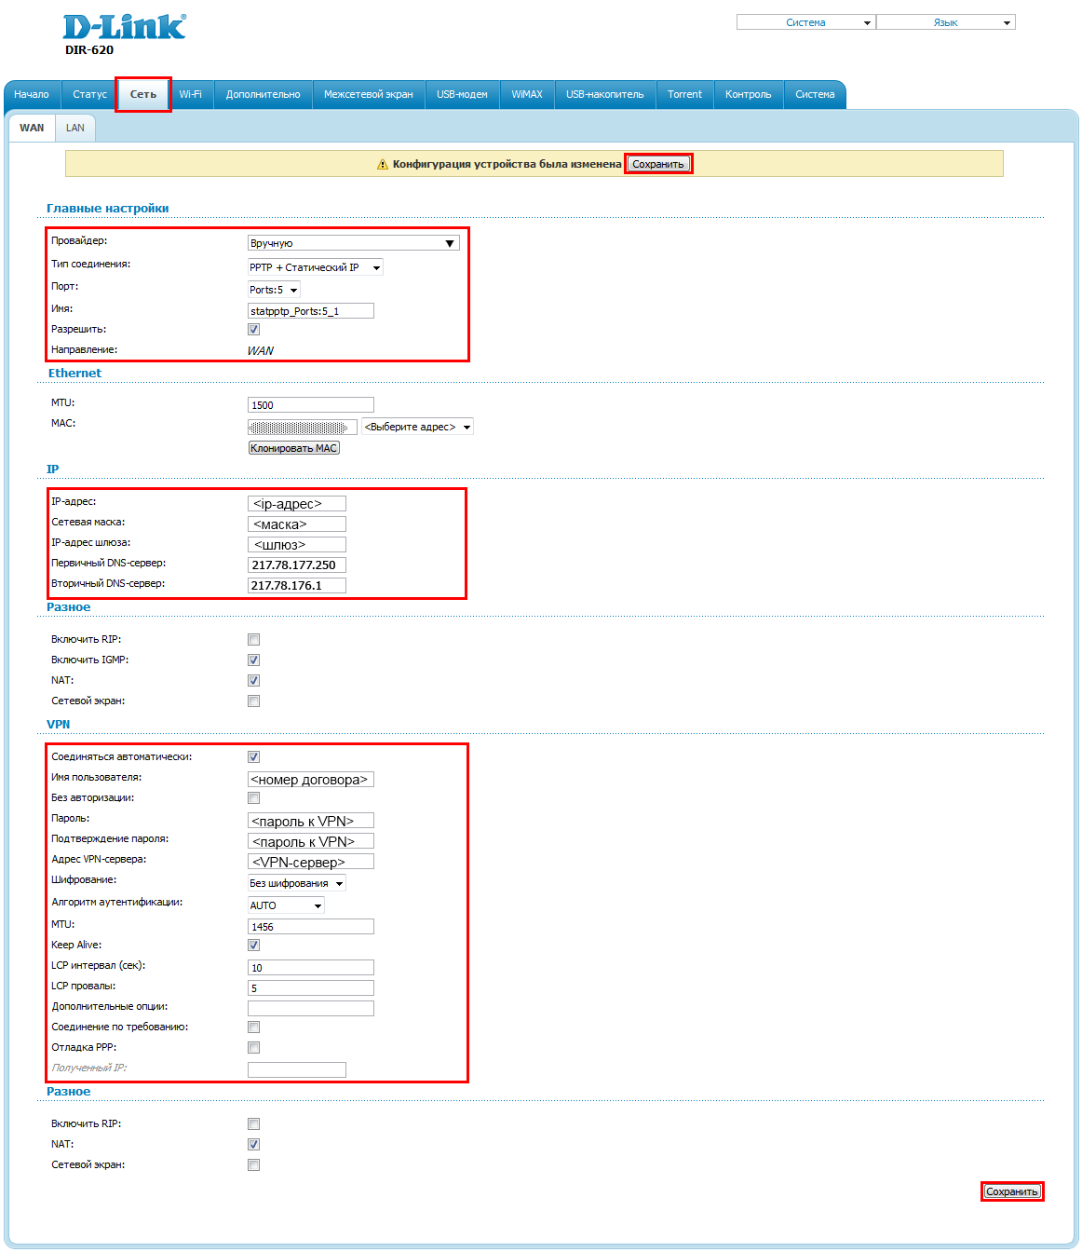Click Сохранить in the yellow notification bar
The image size is (1082, 1252).
[658, 164]
